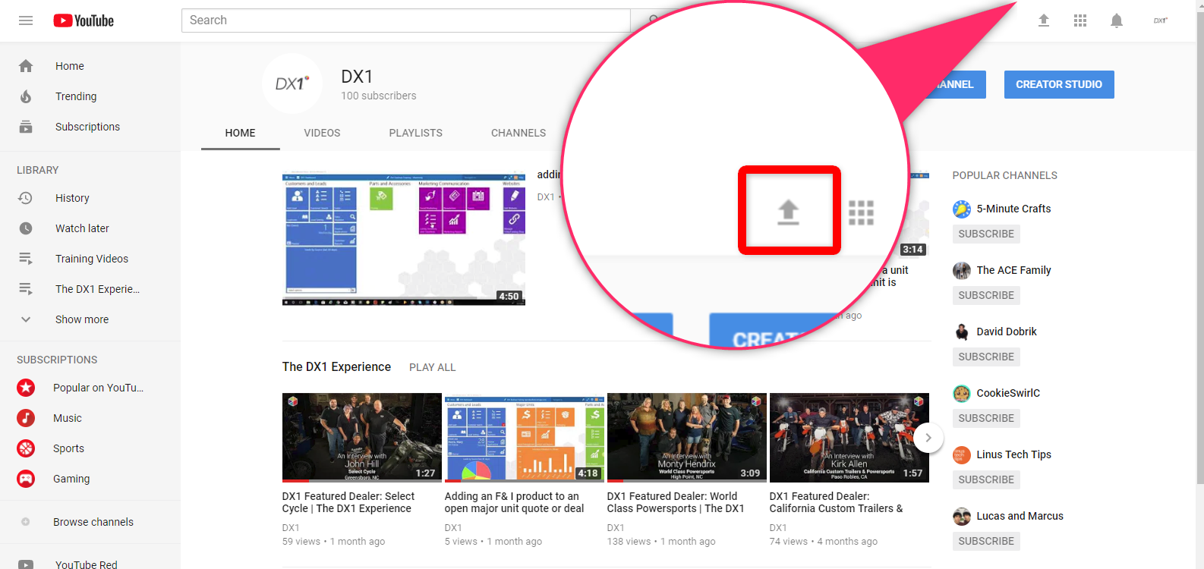Click the Linus Tech Tips channel avatar
The image size is (1204, 569).
[x=962, y=454]
